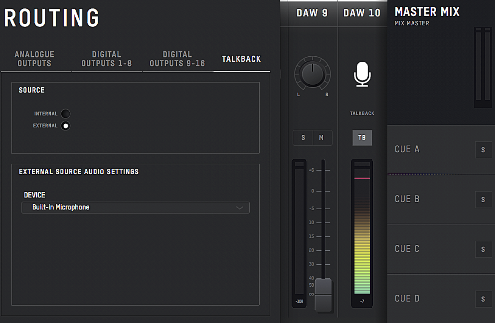Solo the CUE C mix
The width and height of the screenshot is (495, 323).
pyautogui.click(x=483, y=249)
